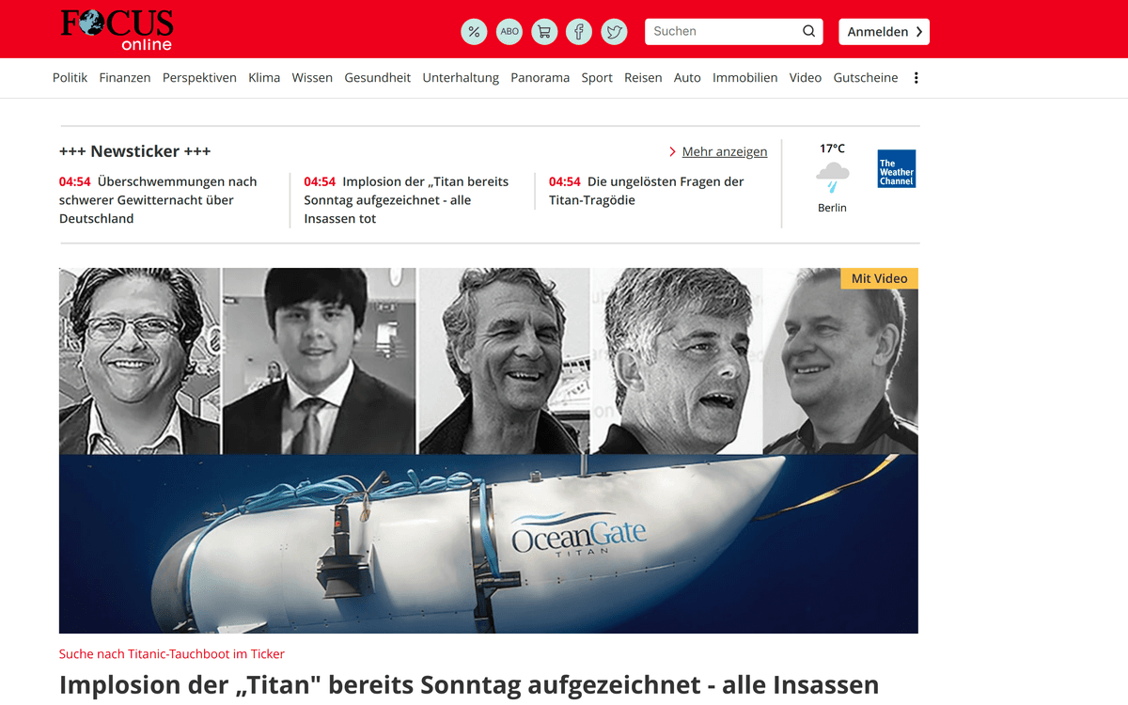This screenshot has width=1128, height=705.
Task: Click the ABO subscription icon
Action: click(x=509, y=32)
